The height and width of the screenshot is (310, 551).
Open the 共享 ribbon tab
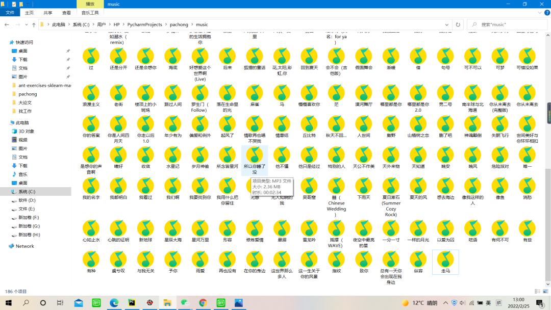coord(48,13)
